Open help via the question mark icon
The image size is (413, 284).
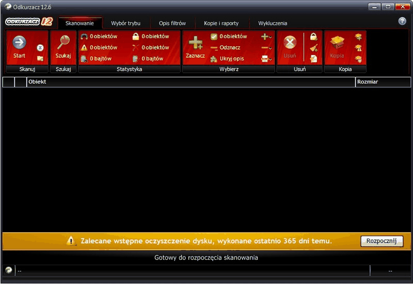pyautogui.click(x=402, y=21)
